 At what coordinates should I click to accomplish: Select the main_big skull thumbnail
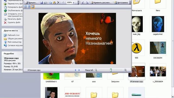pyautogui.click(x=137, y=24)
